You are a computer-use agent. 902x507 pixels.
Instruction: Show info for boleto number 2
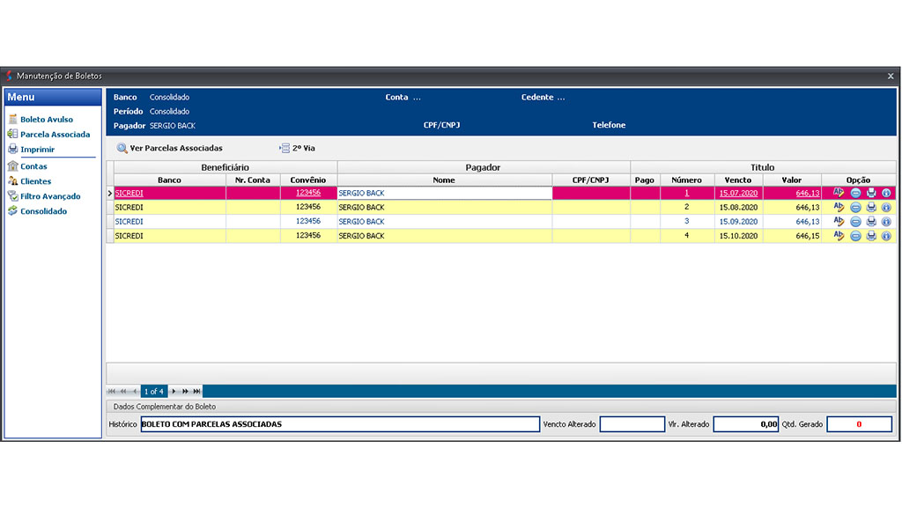886,208
